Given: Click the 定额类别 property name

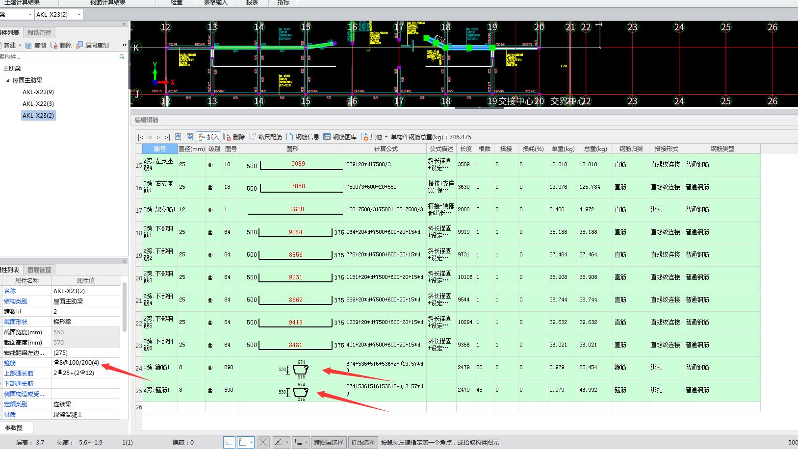Looking at the screenshot, I should (x=16, y=404).
